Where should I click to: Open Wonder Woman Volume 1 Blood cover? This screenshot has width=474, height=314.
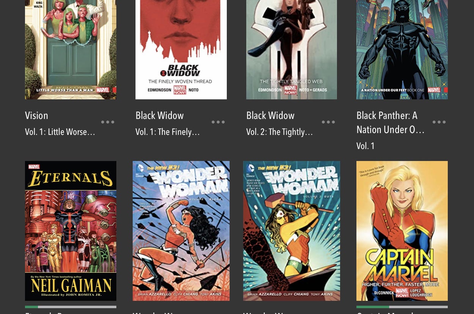point(181,231)
